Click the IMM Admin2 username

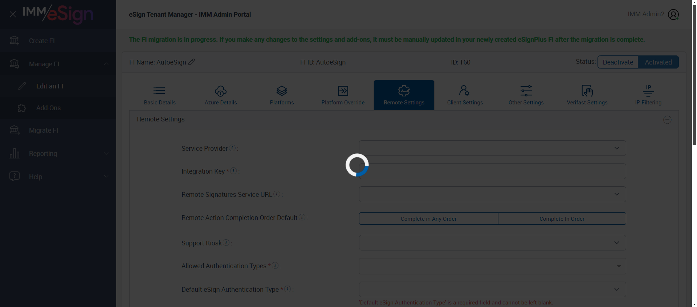(646, 14)
